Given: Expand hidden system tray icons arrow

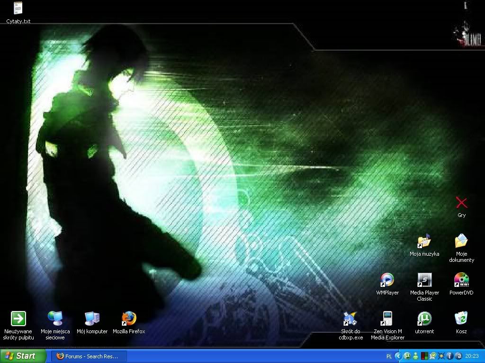Looking at the screenshot, I should (398, 356).
